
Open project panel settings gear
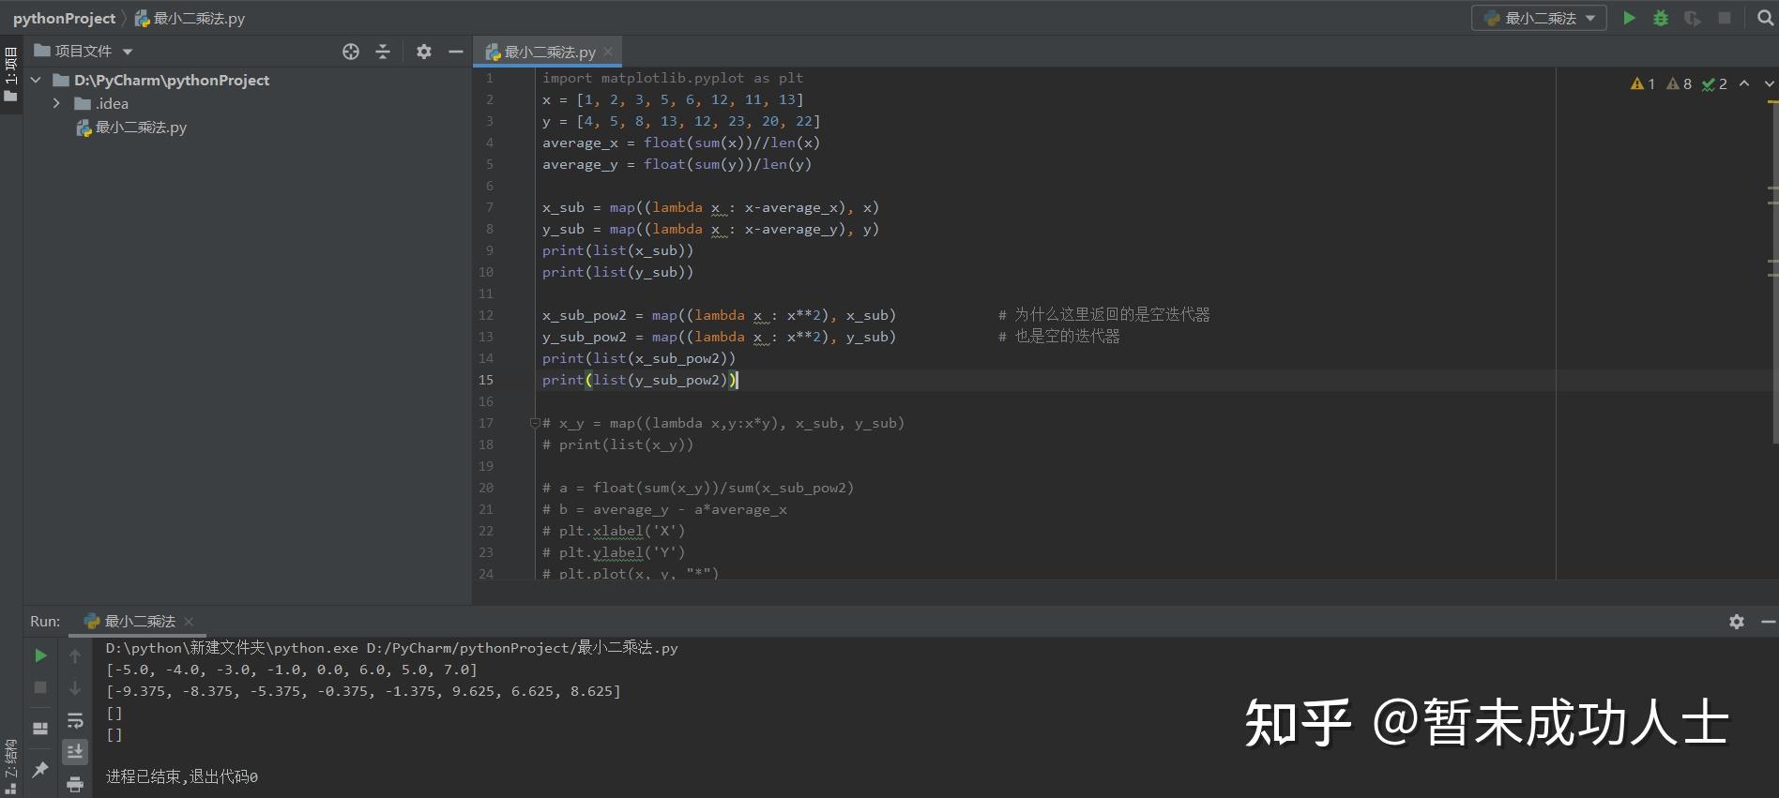click(424, 52)
